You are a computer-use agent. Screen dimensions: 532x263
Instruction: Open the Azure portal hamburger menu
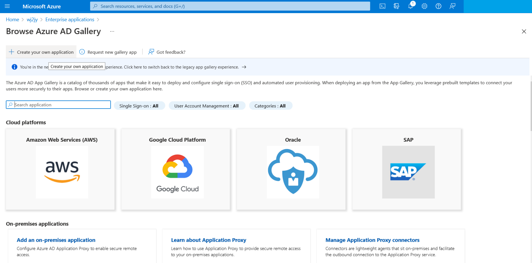click(8, 6)
